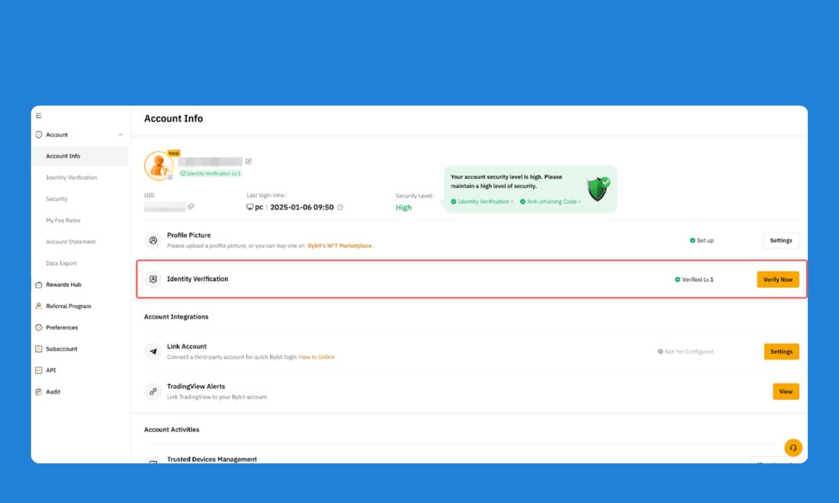
Task: Click the Identity Verification Lv.1 badge
Action: click(211, 173)
